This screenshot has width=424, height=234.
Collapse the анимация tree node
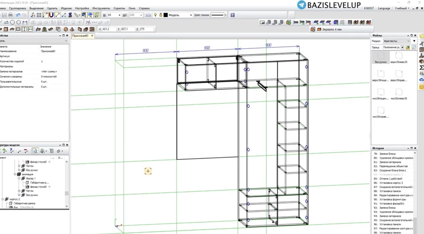[x=15, y=174]
